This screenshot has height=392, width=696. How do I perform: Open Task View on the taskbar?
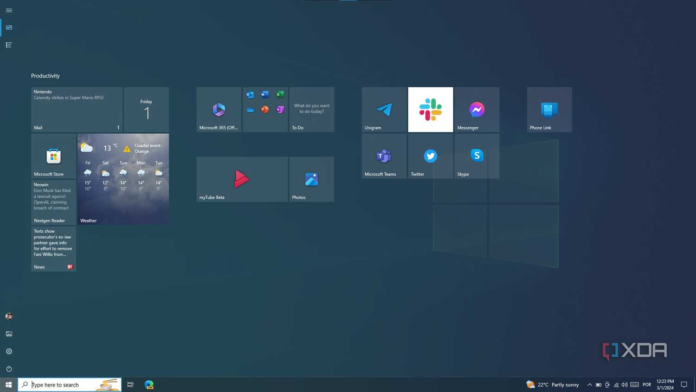[x=130, y=385]
